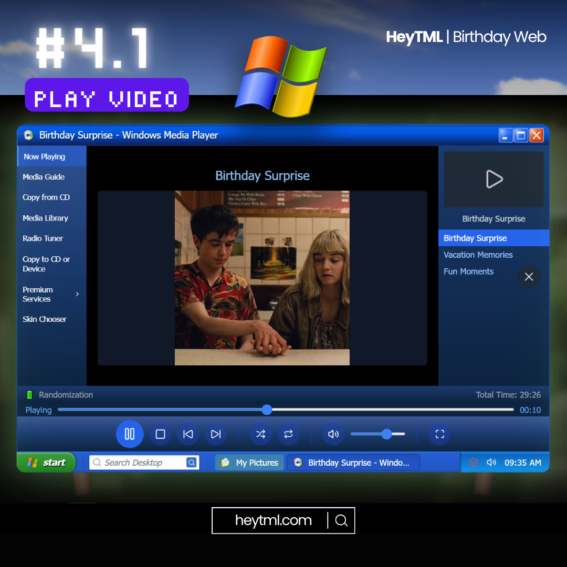The width and height of the screenshot is (567, 567).
Task: Skip to the previous track
Action: (188, 434)
